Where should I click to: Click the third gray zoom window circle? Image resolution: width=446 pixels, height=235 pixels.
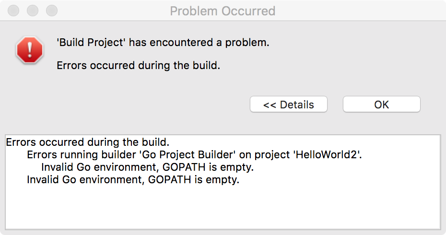pos(52,11)
